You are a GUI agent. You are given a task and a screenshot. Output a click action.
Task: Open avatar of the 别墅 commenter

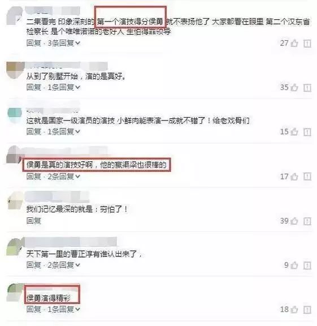tap(15, 70)
